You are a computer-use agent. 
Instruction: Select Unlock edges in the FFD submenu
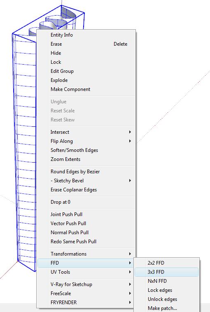click(x=166, y=299)
